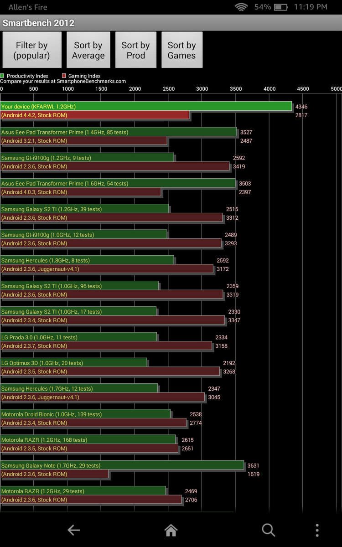Image resolution: width=342 pixels, height=547 pixels.
Task: Click the 11:19 PM clock
Action: pyautogui.click(x=311, y=7)
